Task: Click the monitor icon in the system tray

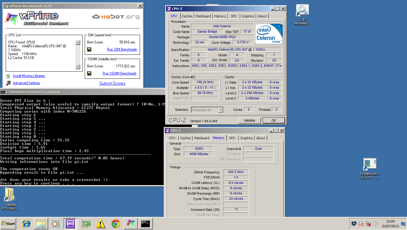Action: pos(354,224)
